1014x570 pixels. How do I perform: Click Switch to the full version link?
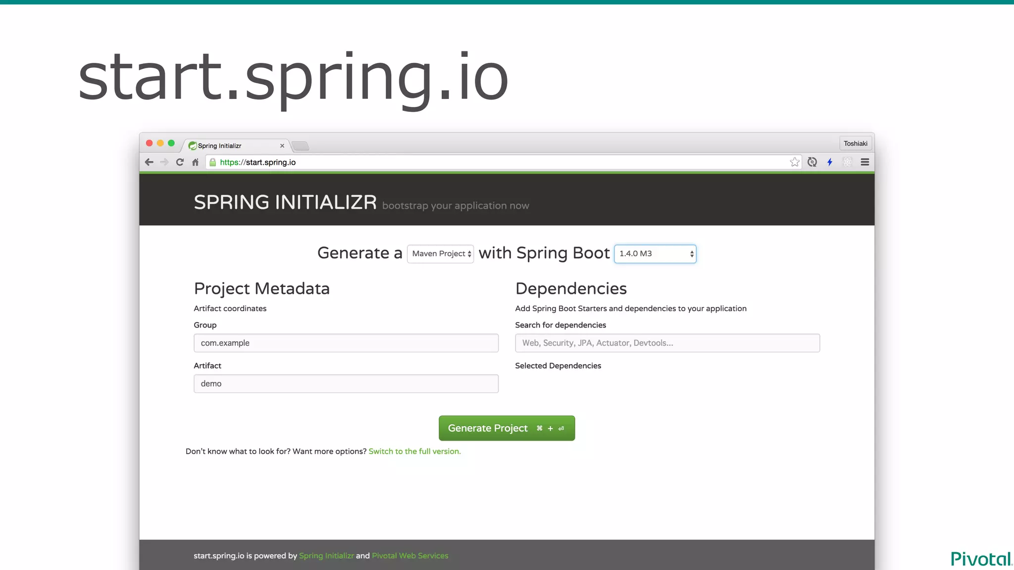[x=414, y=451]
